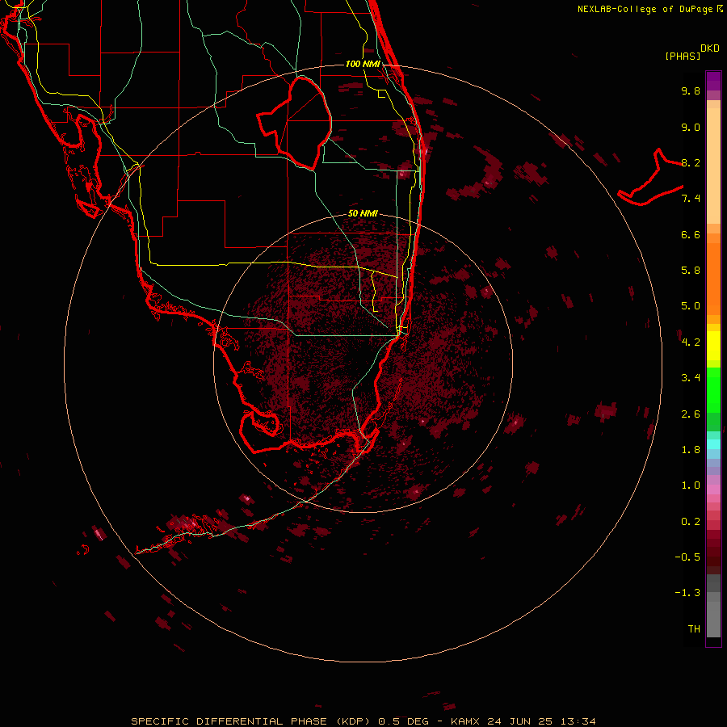Click the 0.5 DEG elevation text
This screenshot has width=727, height=727.
(x=403, y=721)
